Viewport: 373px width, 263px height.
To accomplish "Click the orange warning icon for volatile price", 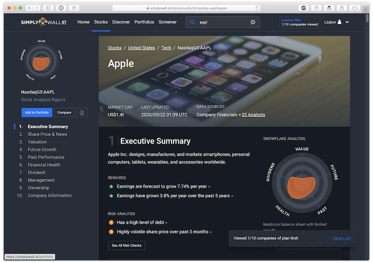I will [x=111, y=232].
